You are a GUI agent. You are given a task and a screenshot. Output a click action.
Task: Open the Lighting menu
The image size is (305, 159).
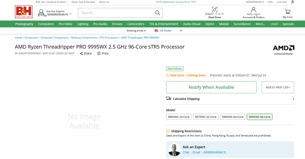click(x=83, y=24)
